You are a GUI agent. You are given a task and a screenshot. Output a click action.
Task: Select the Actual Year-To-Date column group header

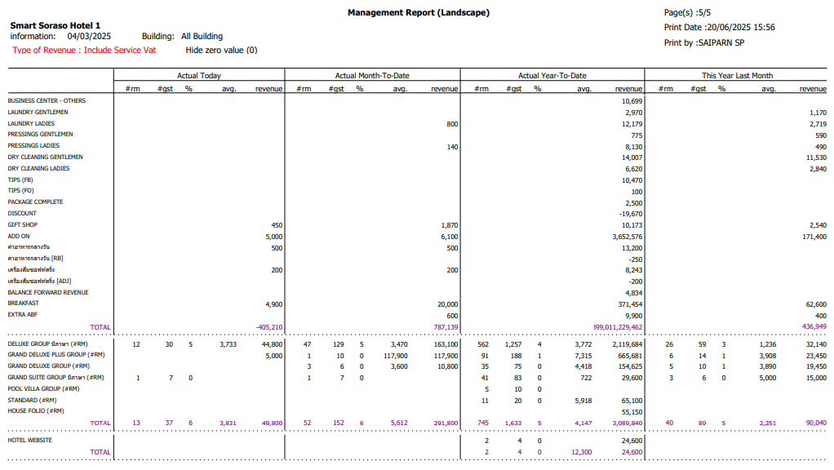[x=552, y=76]
